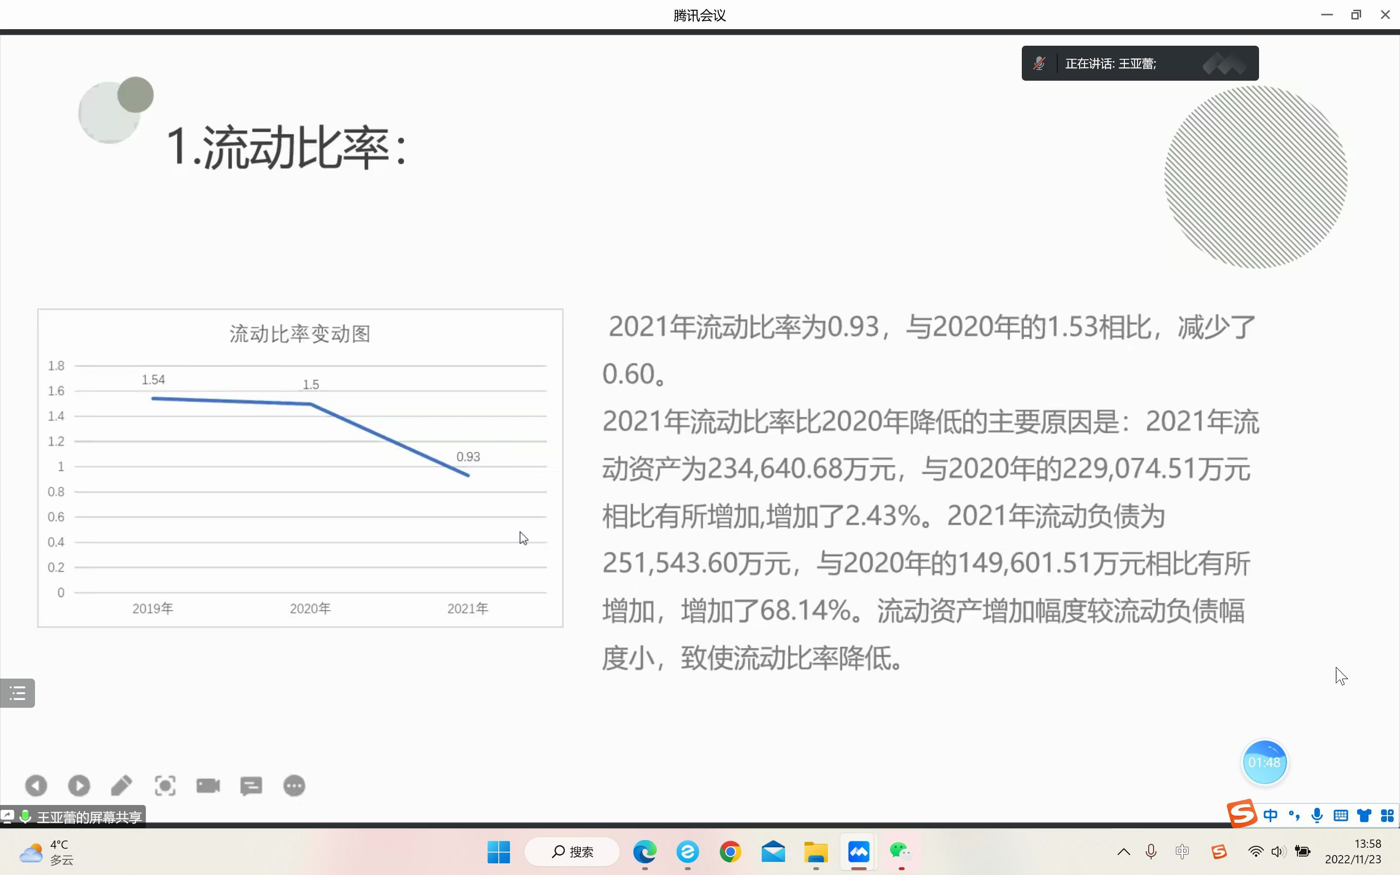Screen dimensions: 1400x875
Task: Open the camera control in the meeting toolbar
Action: click(x=208, y=785)
